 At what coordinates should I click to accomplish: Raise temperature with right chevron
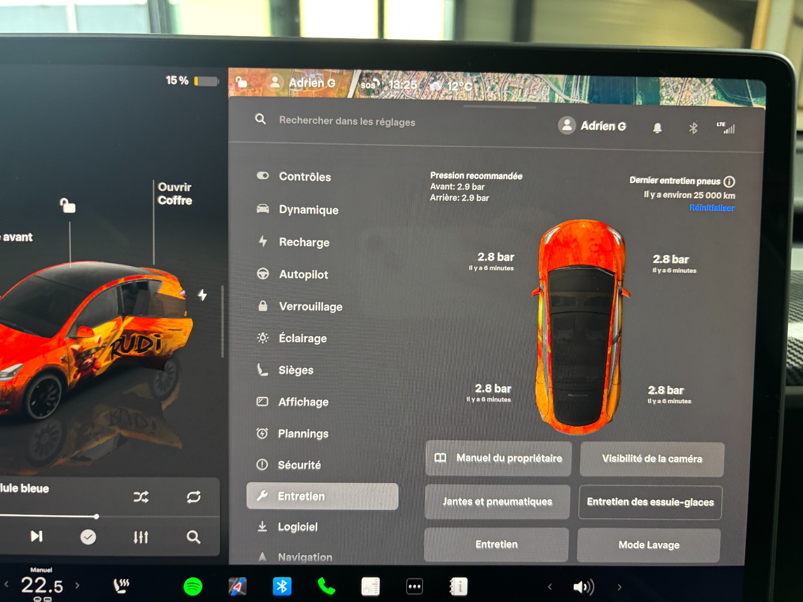[x=77, y=585]
